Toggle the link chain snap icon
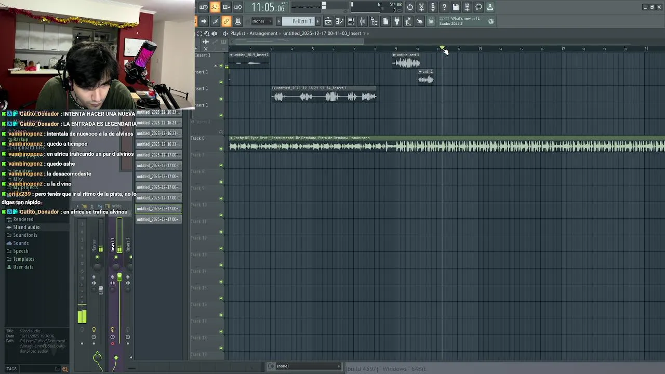665x374 pixels. [226, 21]
